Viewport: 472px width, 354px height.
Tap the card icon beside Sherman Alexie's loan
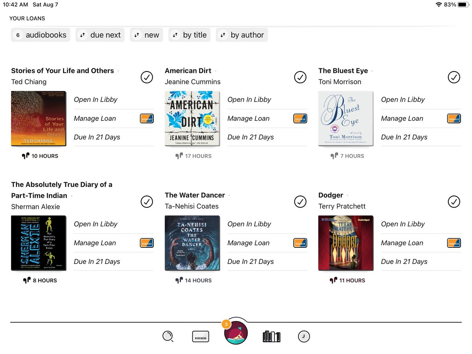point(147,243)
